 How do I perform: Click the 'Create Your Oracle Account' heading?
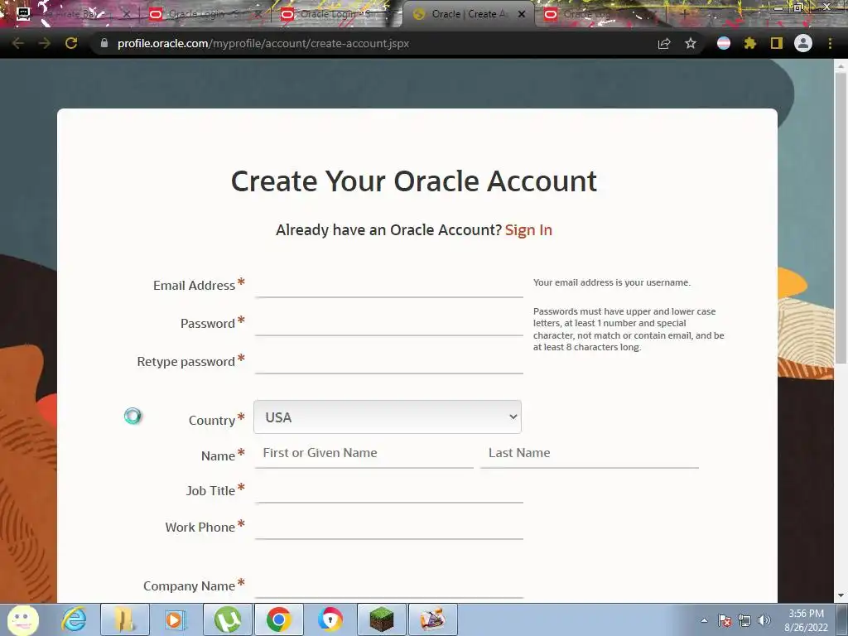(414, 181)
